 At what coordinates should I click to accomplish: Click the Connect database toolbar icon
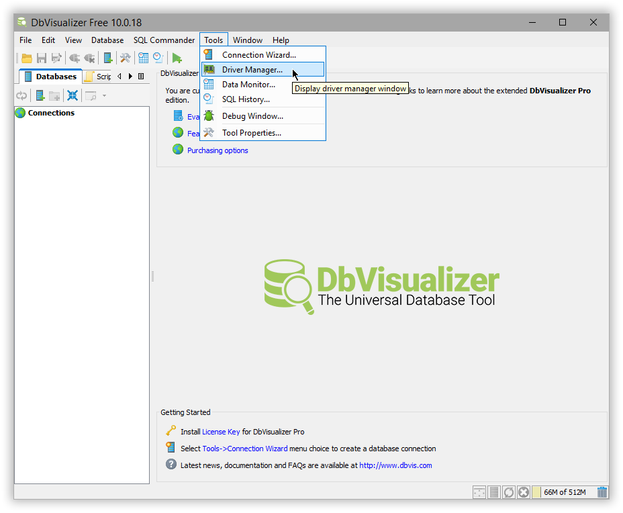point(74,58)
